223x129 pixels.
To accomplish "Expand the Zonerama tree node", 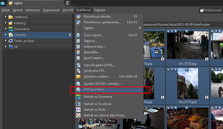I will point(6,29).
